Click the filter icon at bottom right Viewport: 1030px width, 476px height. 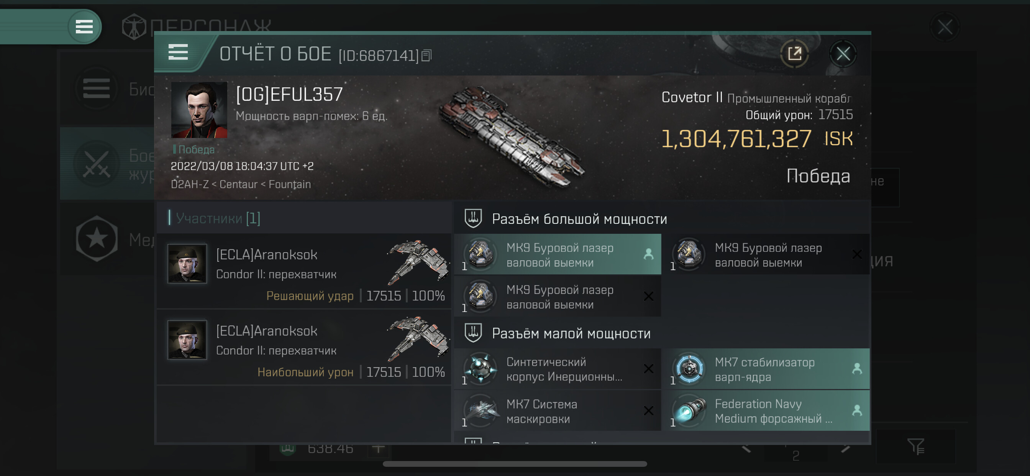[915, 446]
